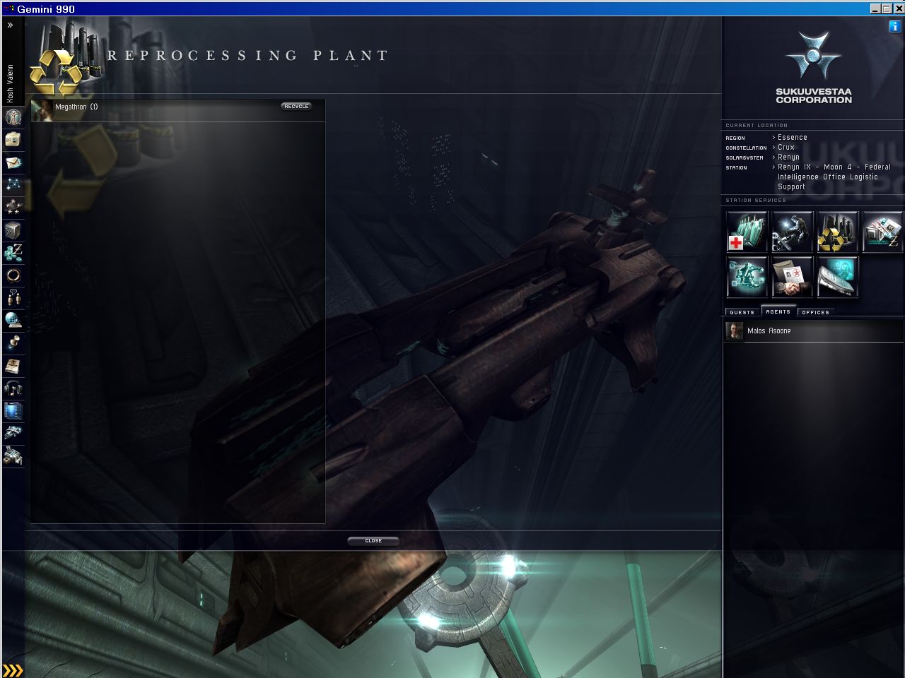Open the Repair Shop station service
The image size is (905, 678).
coord(793,232)
